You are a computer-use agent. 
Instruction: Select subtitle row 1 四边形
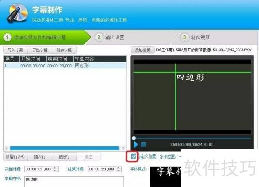65,66
